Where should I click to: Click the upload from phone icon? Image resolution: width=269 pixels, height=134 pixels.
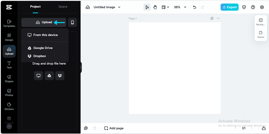[x=72, y=23]
